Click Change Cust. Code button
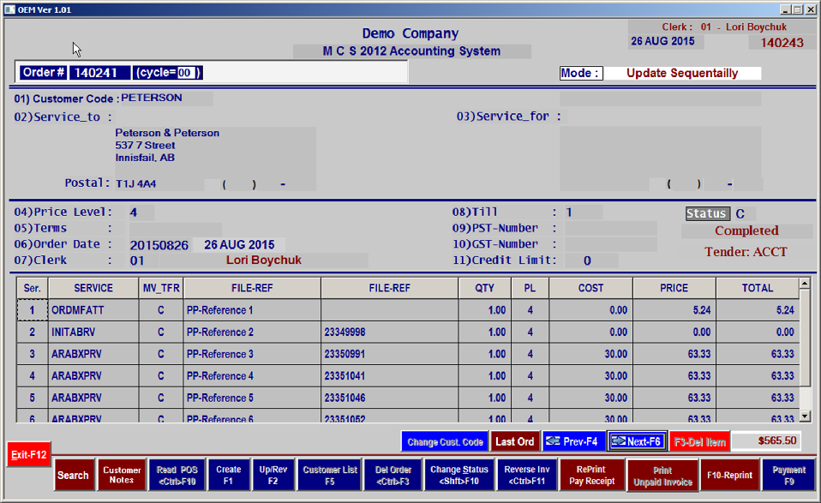Image resolution: width=821 pixels, height=503 pixels. 445,441
